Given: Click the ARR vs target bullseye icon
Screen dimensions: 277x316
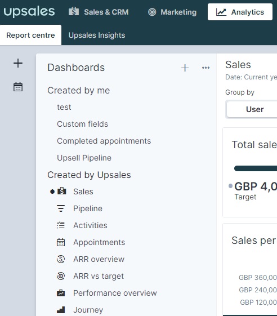Looking at the screenshot, I should pos(61,276).
